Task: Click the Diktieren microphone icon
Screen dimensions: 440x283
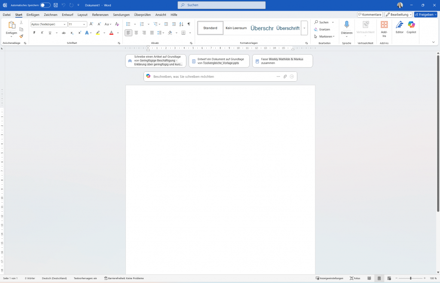Action: point(347,25)
